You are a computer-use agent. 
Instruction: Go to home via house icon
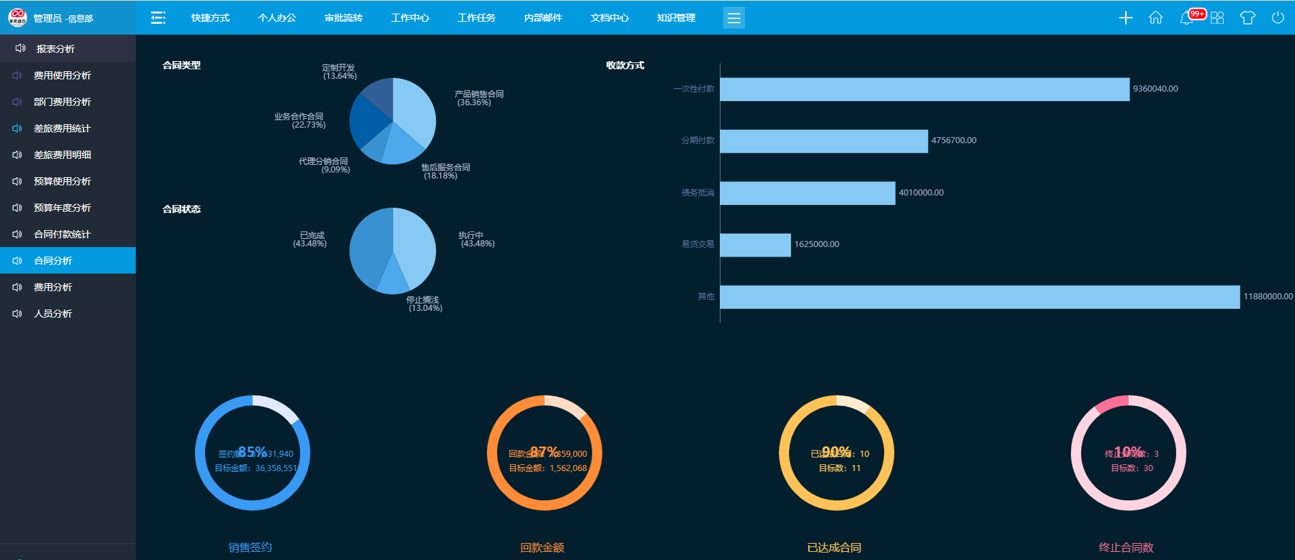[x=1155, y=18]
